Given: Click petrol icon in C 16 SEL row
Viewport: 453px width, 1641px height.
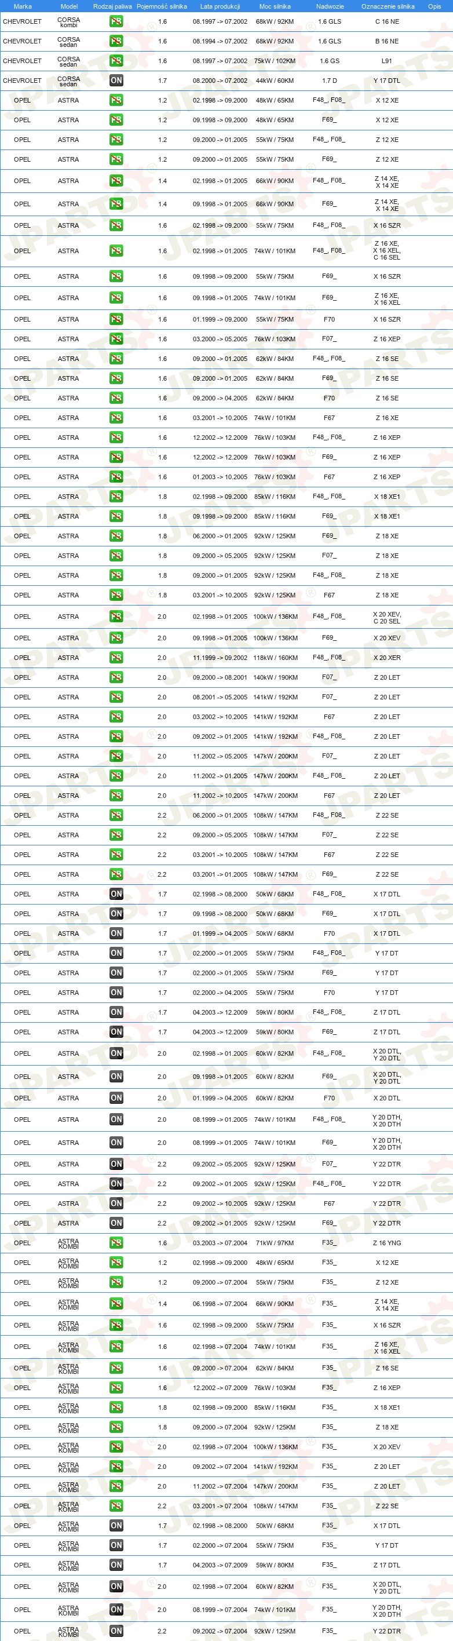Looking at the screenshot, I should (116, 250).
